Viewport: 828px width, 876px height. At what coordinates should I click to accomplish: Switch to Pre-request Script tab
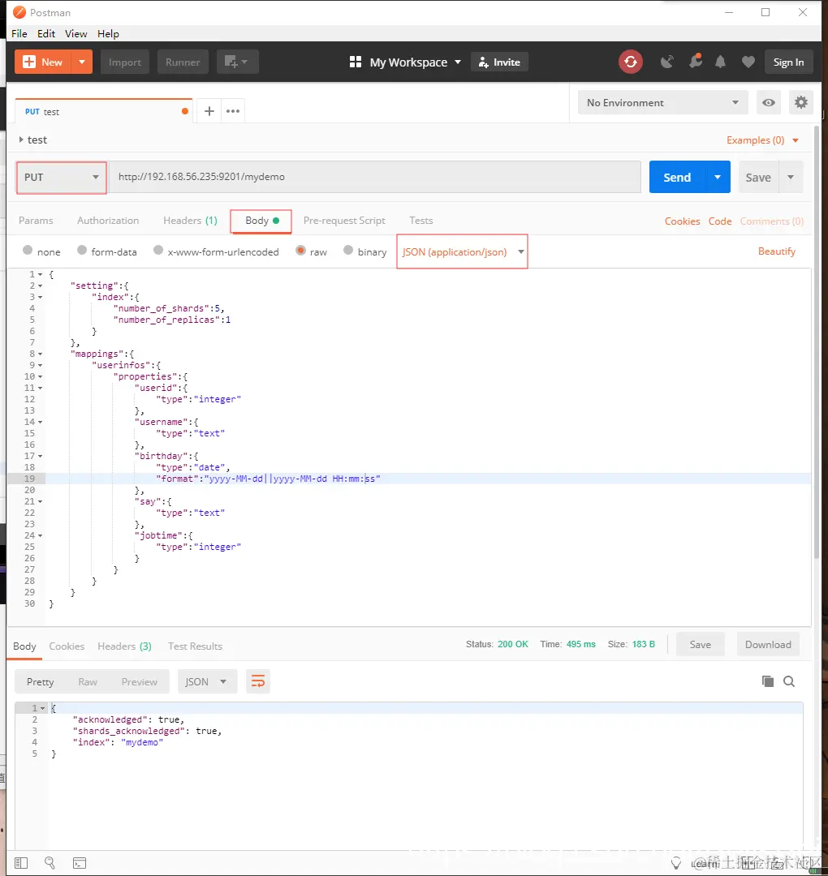344,220
